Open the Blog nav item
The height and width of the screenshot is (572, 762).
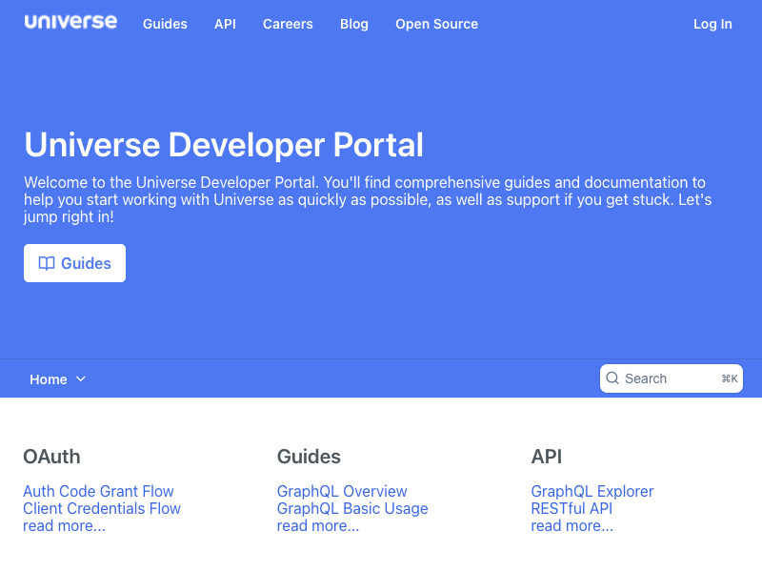pyautogui.click(x=353, y=24)
